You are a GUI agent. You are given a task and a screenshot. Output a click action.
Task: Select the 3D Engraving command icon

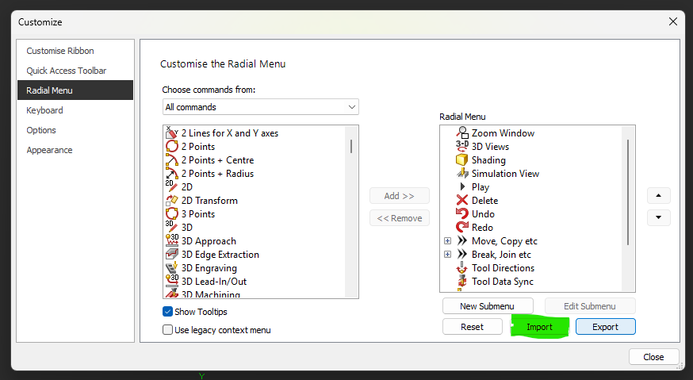click(x=172, y=268)
